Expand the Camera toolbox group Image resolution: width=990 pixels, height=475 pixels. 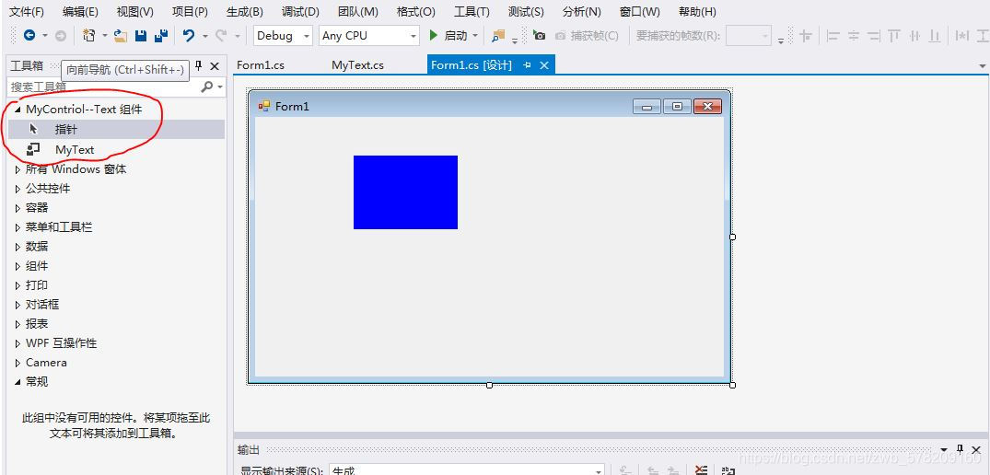tap(17, 363)
